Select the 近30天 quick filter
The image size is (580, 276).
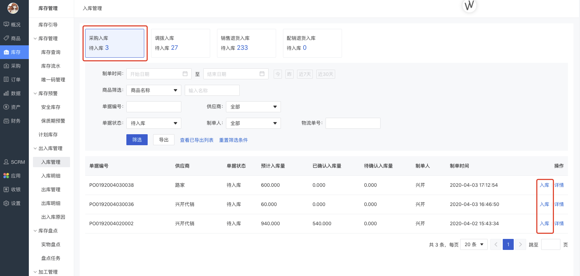326,74
